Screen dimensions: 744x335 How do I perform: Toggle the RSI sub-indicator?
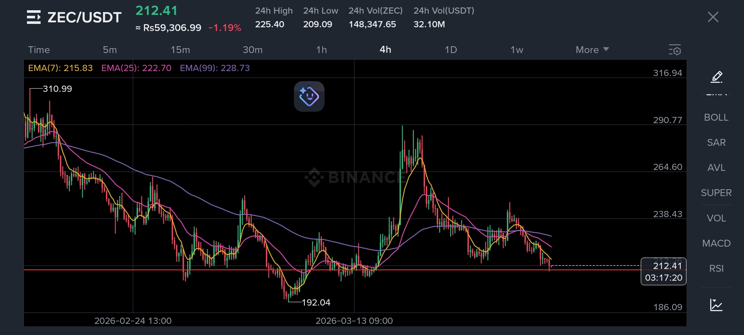(x=716, y=268)
